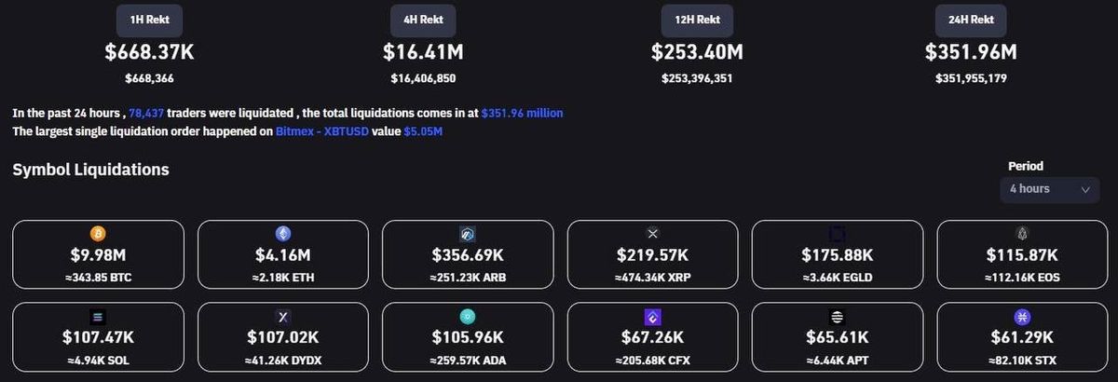Viewport: 1118px width, 382px height.
Task: Click the Conflux CFX coin icon
Action: 652,317
